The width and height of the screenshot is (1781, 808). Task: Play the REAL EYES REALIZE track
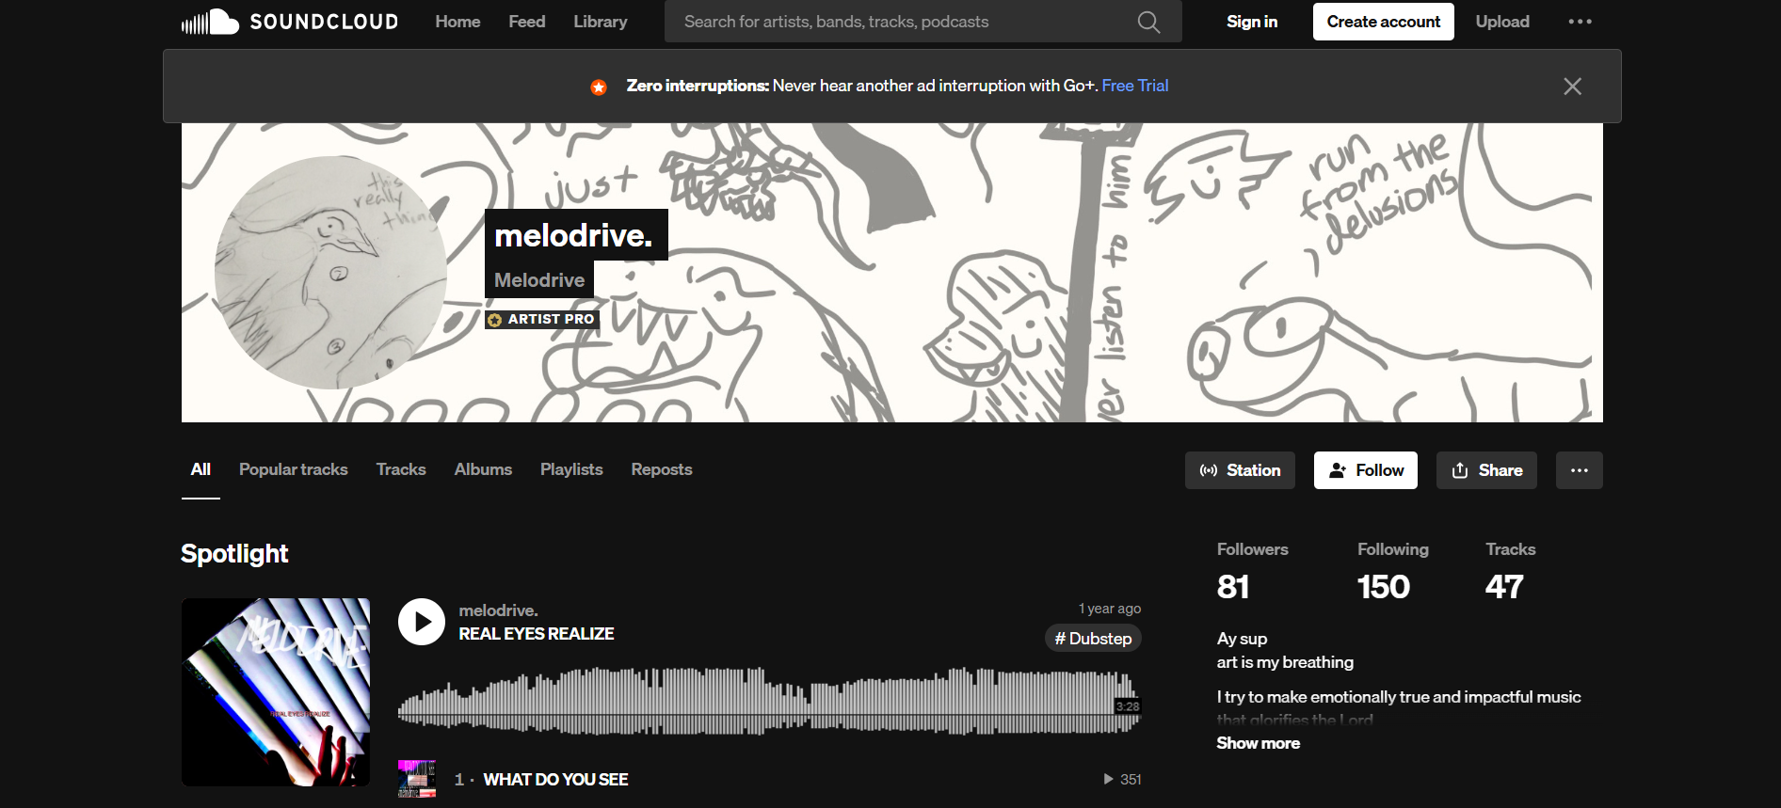[422, 622]
